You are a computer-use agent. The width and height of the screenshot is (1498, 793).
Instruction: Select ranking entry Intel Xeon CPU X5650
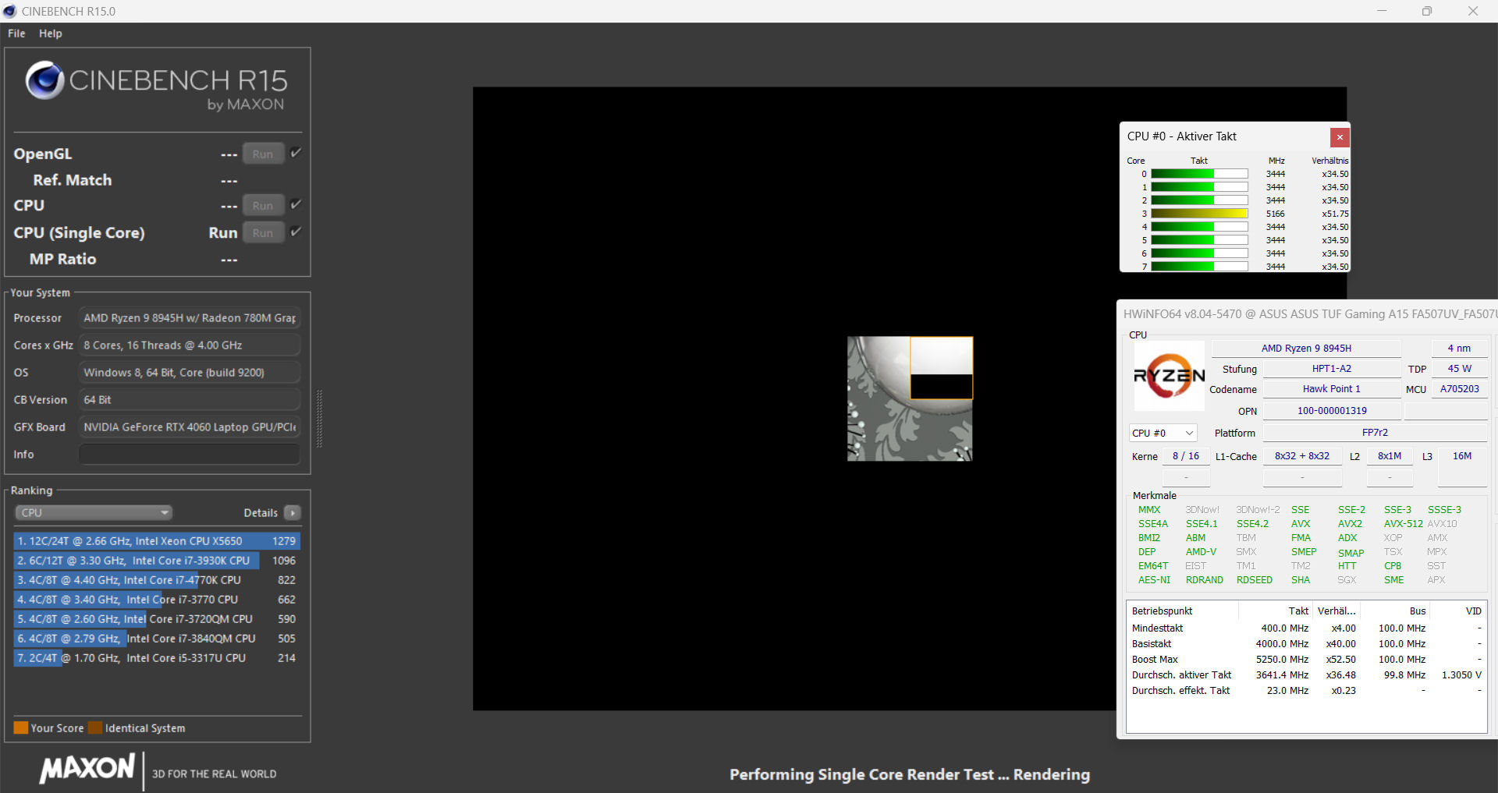[156, 541]
